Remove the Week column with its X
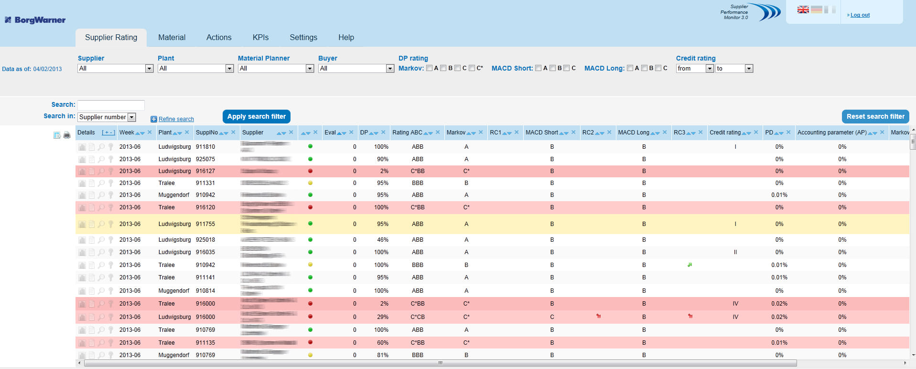The height and width of the screenshot is (369, 916). (150, 133)
